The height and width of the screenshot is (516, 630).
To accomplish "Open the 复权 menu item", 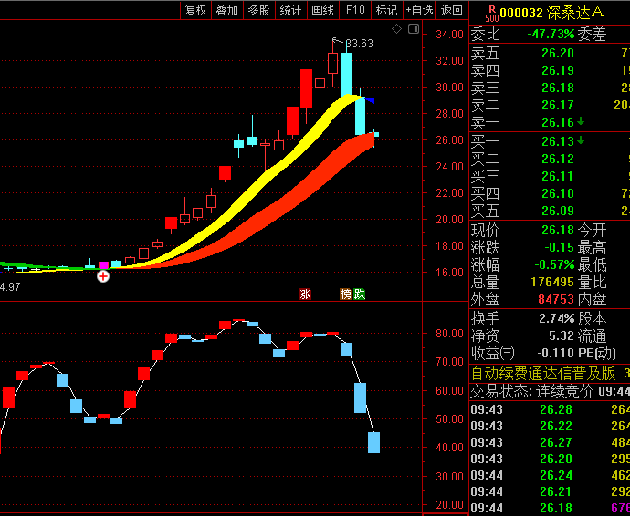I will coord(195,10).
